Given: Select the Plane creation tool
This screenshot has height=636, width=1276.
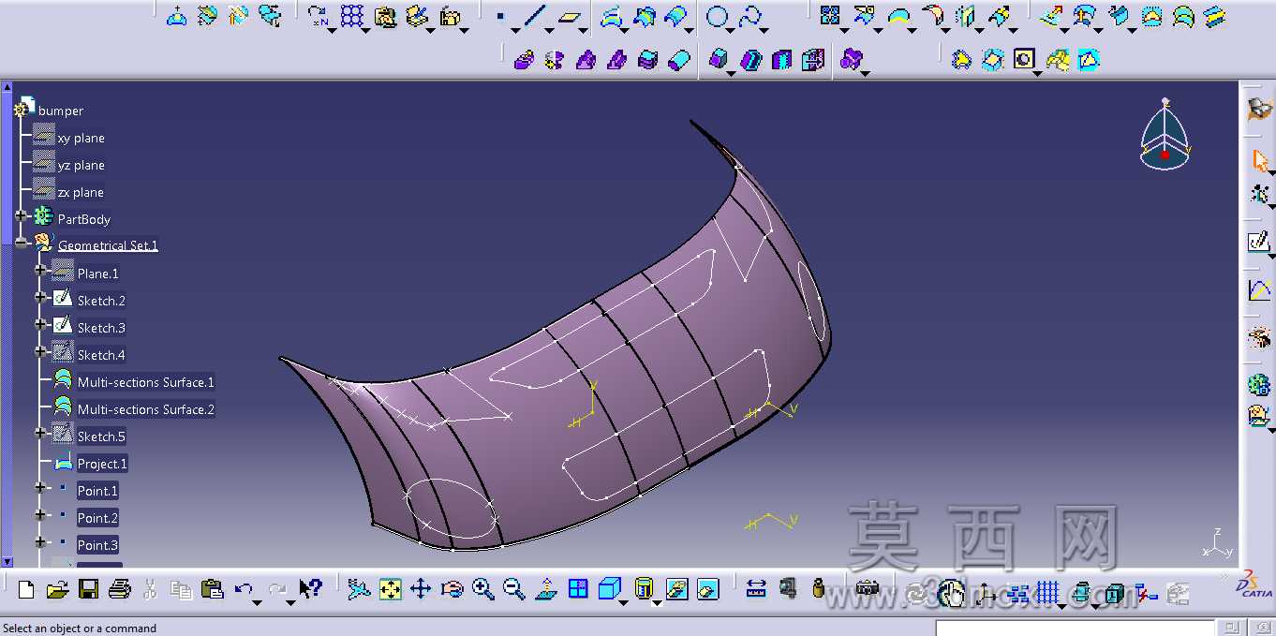Looking at the screenshot, I should click(x=569, y=16).
